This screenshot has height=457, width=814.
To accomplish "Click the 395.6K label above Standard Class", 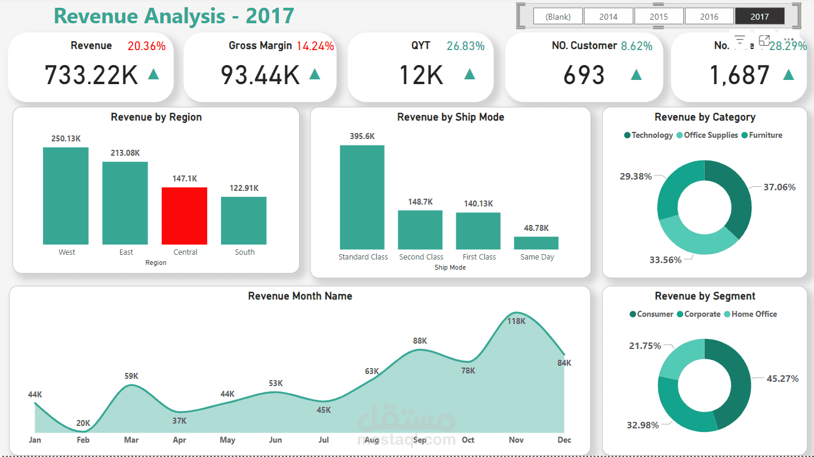I will pyautogui.click(x=362, y=136).
